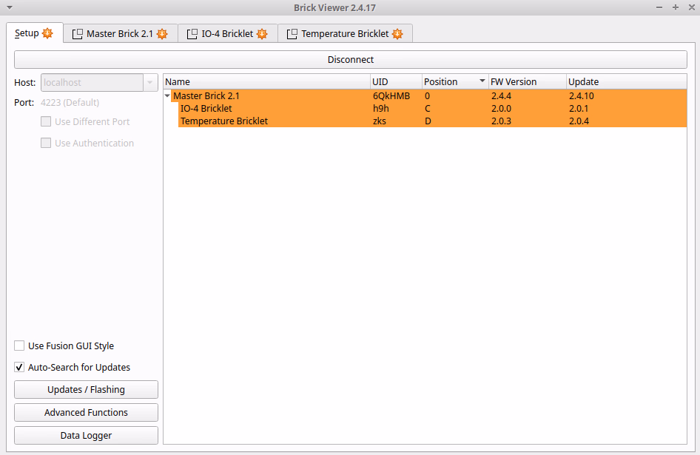Click the update icon on IO-4 Bricklet tab

pos(262,34)
